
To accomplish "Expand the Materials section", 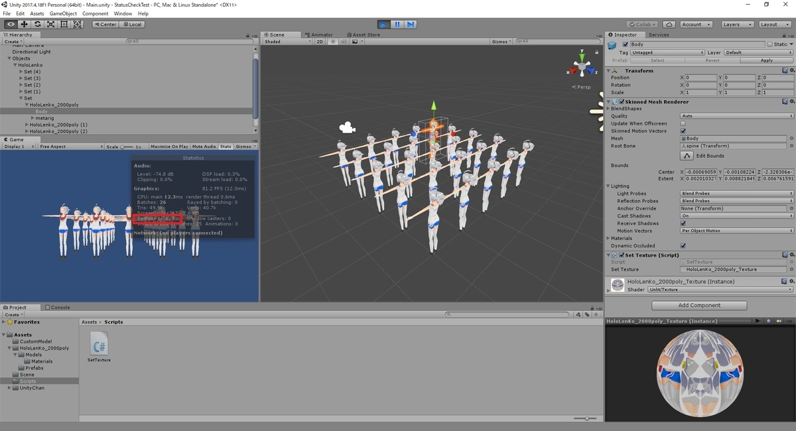I will click(x=609, y=239).
